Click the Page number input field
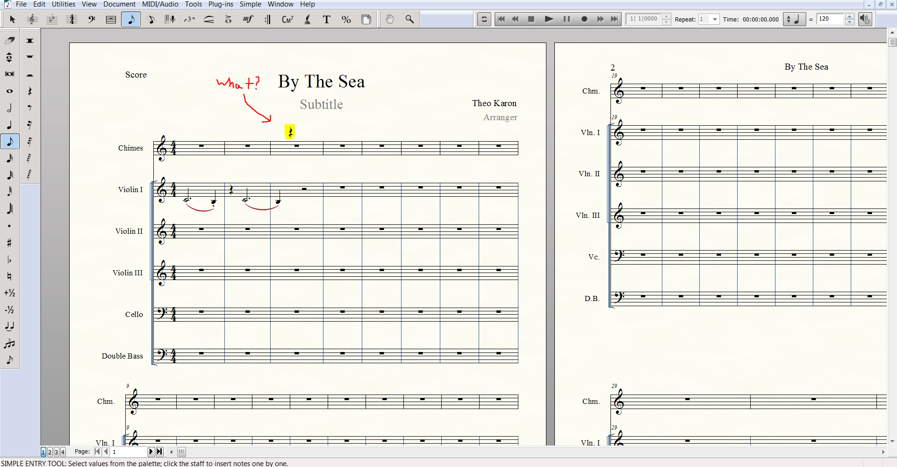 point(129,452)
